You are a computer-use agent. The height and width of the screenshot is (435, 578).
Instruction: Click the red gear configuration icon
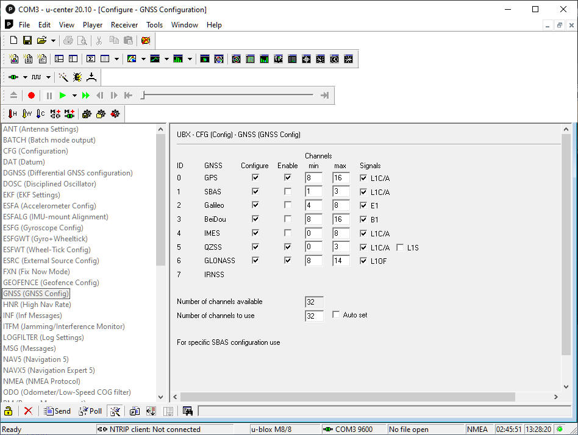point(115,114)
